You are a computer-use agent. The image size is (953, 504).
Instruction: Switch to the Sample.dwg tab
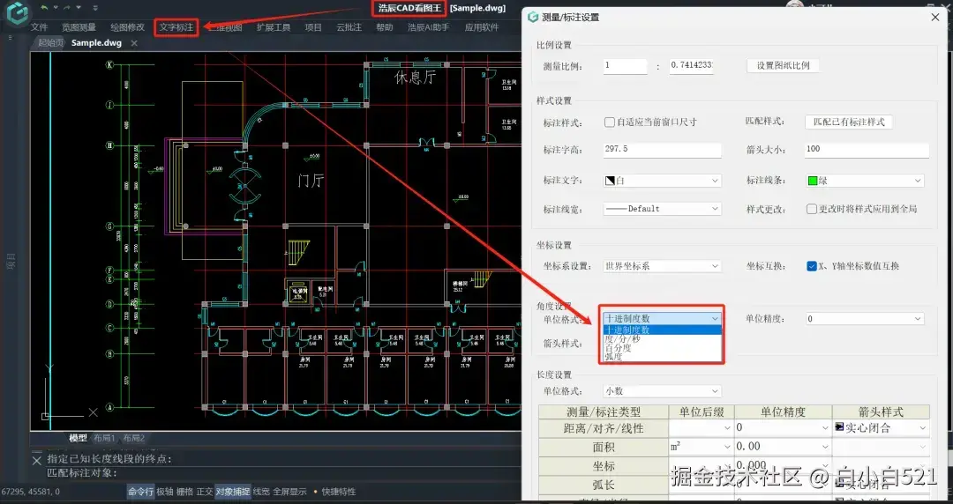pyautogui.click(x=97, y=43)
